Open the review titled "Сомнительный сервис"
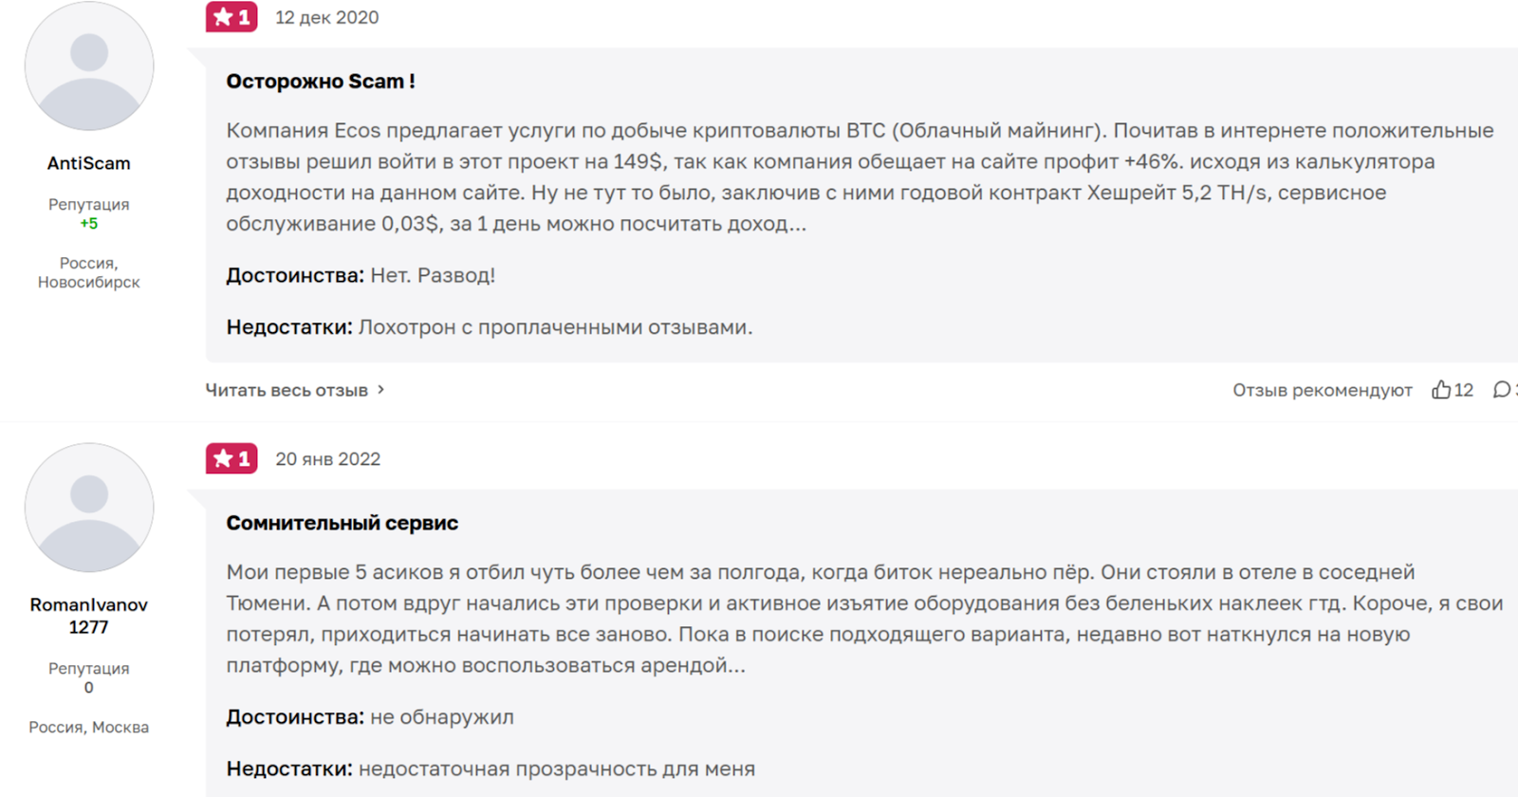Viewport: 1518px width, 797px height. (x=342, y=523)
